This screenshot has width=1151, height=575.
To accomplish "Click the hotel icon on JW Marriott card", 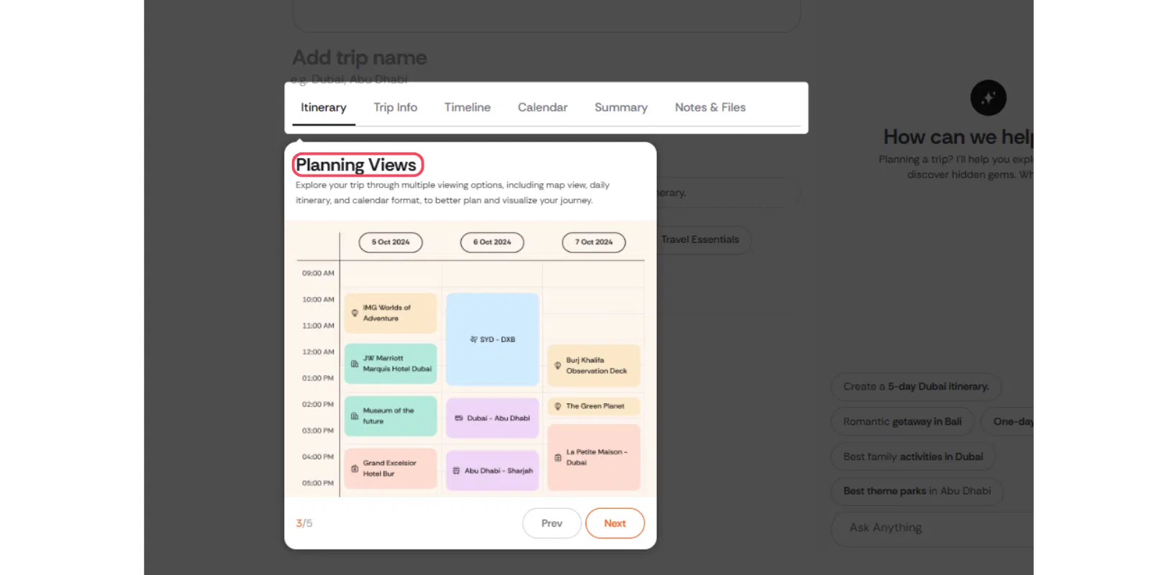I will pyautogui.click(x=355, y=364).
